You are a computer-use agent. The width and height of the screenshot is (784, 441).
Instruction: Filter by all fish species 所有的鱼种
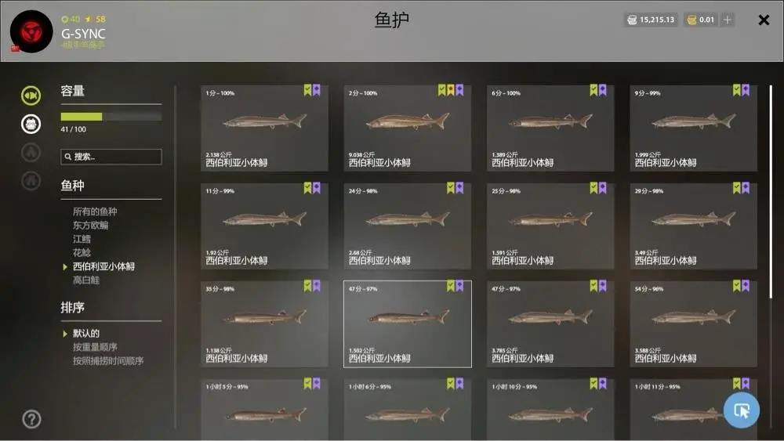click(95, 211)
